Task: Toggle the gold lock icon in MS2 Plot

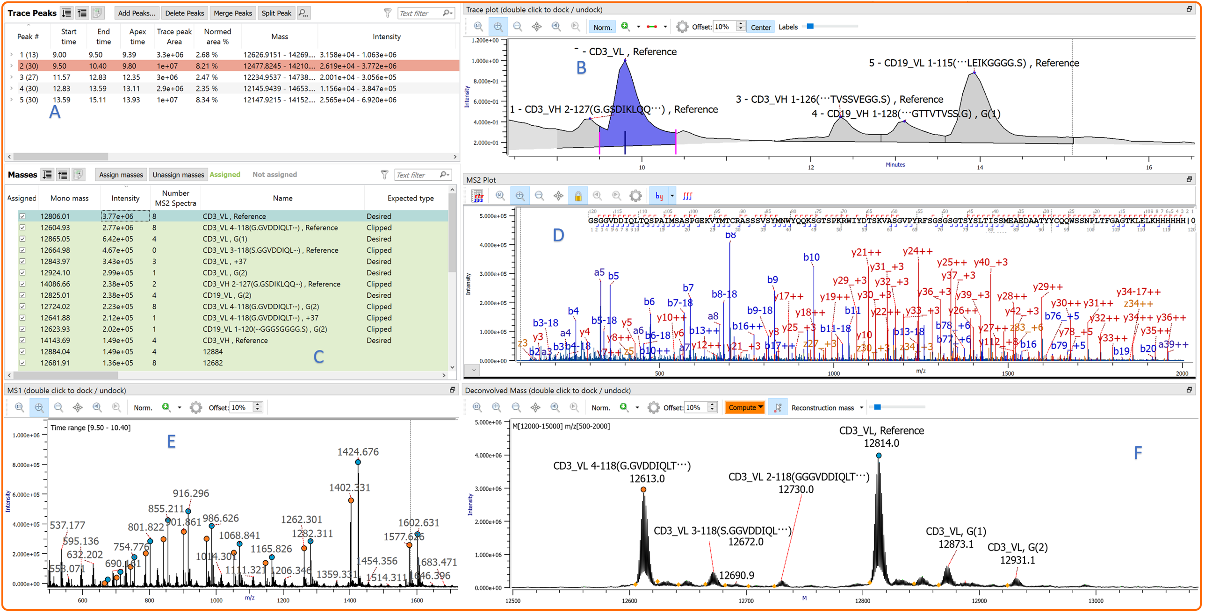Action: 578,196
